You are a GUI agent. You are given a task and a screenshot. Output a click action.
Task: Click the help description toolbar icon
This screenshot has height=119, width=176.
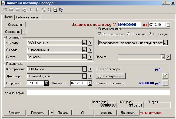(55, 9)
